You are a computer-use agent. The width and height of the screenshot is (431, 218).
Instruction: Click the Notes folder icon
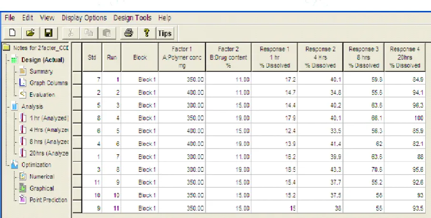(7, 48)
